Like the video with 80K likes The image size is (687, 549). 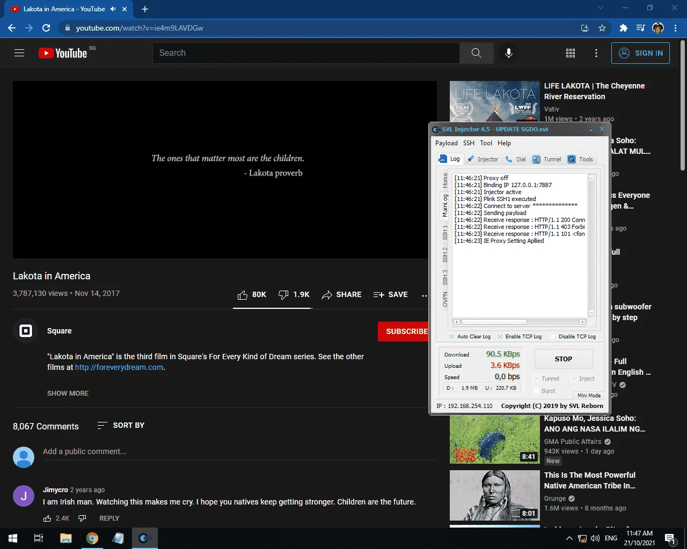click(x=252, y=294)
